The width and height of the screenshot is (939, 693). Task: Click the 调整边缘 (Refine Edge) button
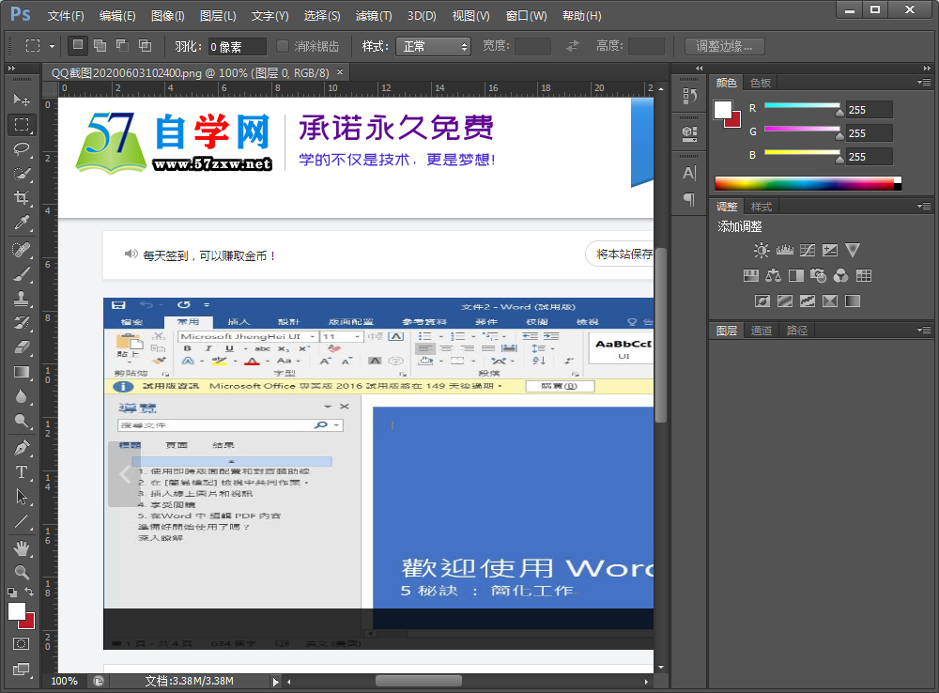(725, 45)
